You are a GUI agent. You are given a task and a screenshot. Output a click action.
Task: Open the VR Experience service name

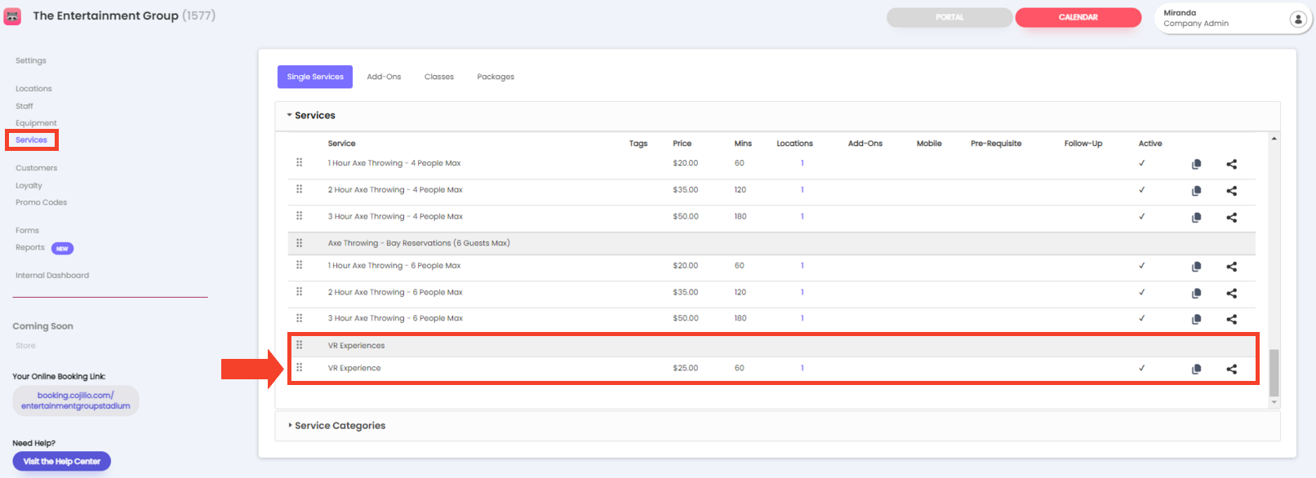(x=354, y=368)
